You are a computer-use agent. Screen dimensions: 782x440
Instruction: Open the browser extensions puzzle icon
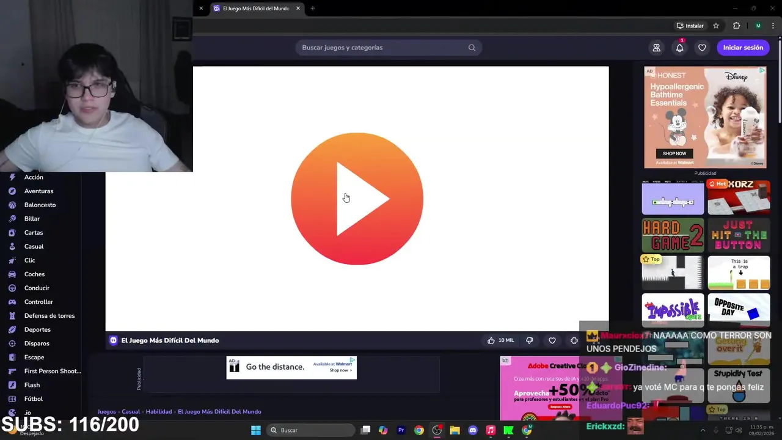tap(736, 26)
